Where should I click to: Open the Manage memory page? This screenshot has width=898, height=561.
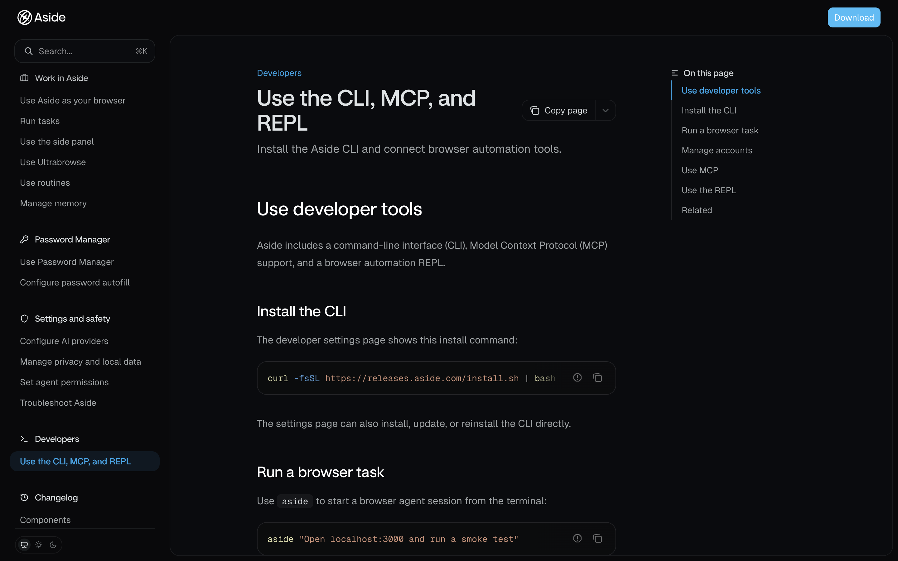tap(53, 203)
